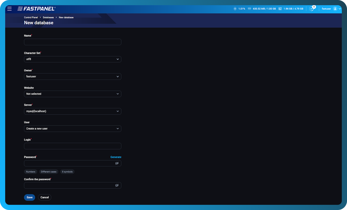Toggle visibility of the Password field
Image resolution: width=347 pixels, height=210 pixels.
(117, 163)
